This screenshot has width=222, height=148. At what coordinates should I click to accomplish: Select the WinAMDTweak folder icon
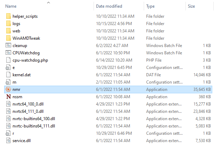click(x=8, y=38)
